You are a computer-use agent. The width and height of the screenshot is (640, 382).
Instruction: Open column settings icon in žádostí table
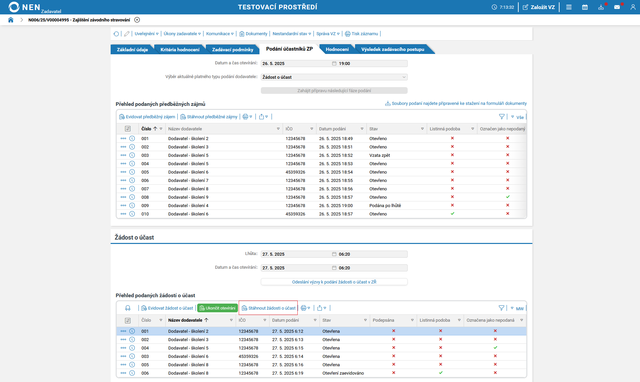tap(128, 320)
